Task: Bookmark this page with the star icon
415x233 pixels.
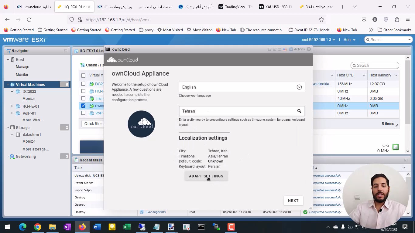Action: click(x=321, y=19)
